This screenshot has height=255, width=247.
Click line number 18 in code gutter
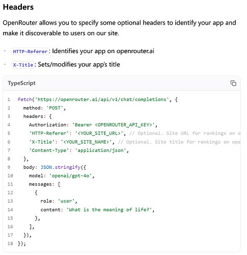tap(10, 244)
